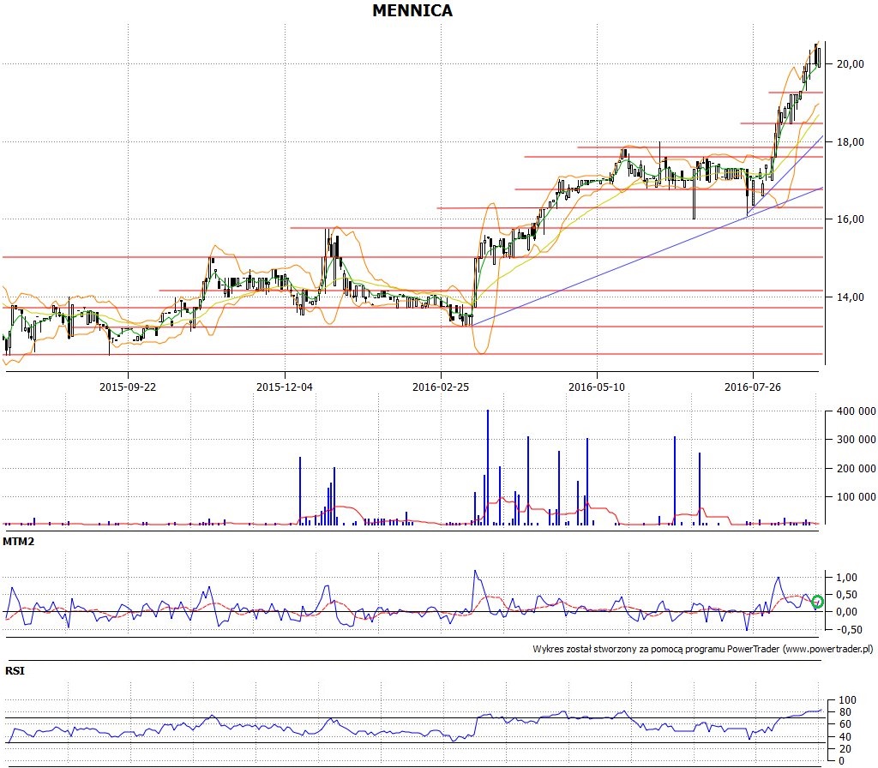Click the 200 000 volume axis label
Screen dimensions: 878x768
pos(857,469)
